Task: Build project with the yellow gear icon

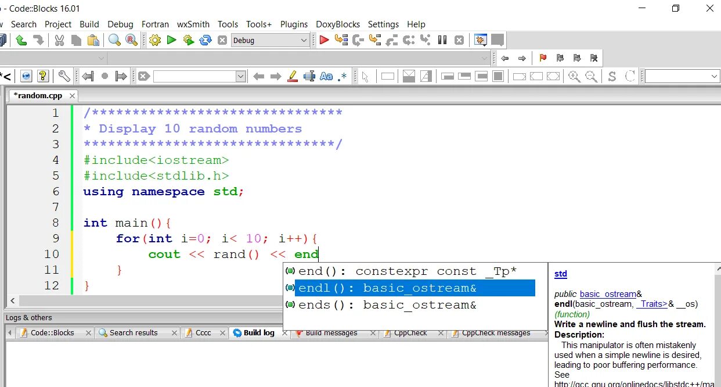Action: (154, 40)
